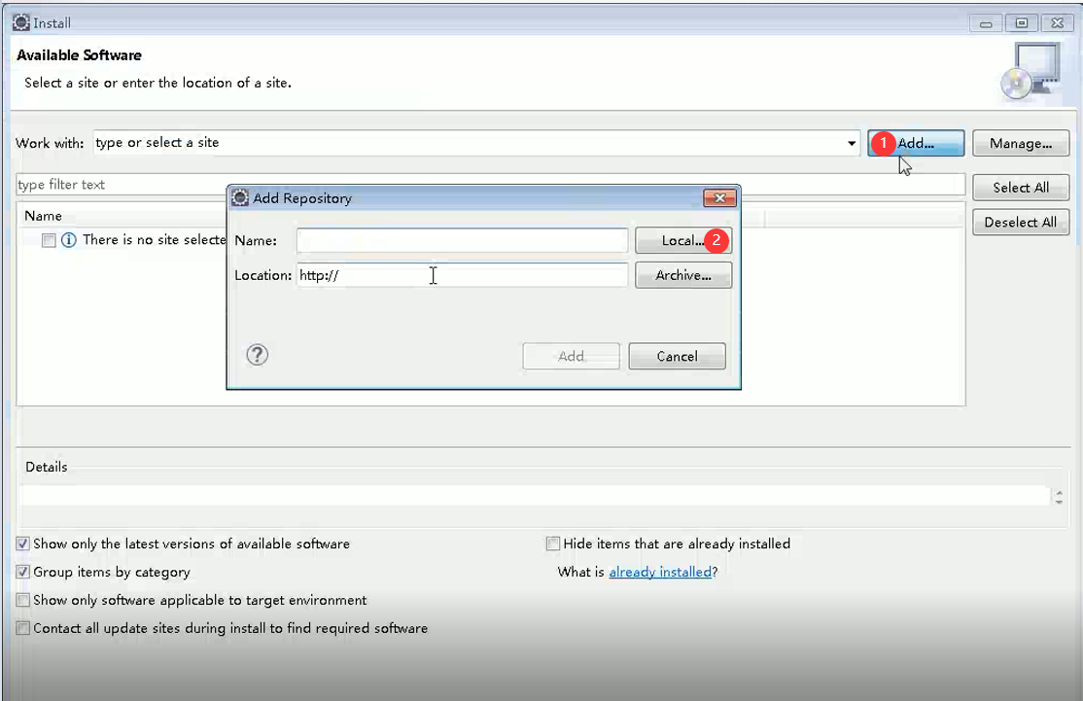Viewport: 1083px width, 701px height.
Task: Open the Manage... sites button
Action: pos(1021,143)
